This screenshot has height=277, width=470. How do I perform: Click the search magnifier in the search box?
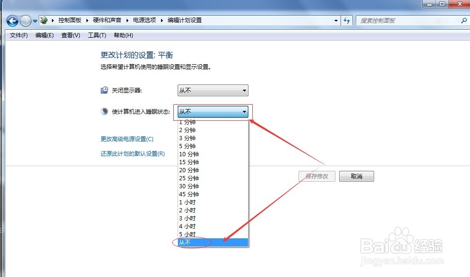(x=463, y=20)
